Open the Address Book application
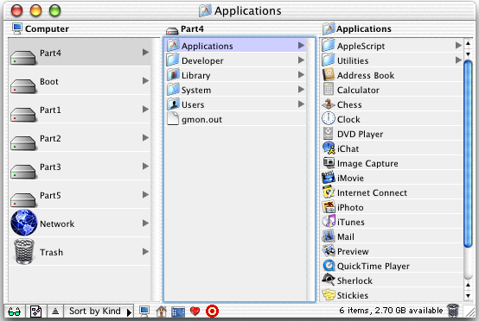Image resolution: width=479 pixels, height=321 pixels. [392, 75]
